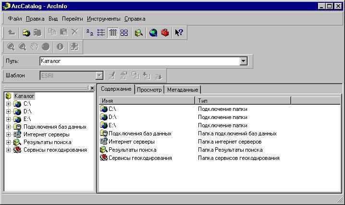Click the What's This help pointer
This screenshot has width=345, height=205.
click(x=179, y=33)
